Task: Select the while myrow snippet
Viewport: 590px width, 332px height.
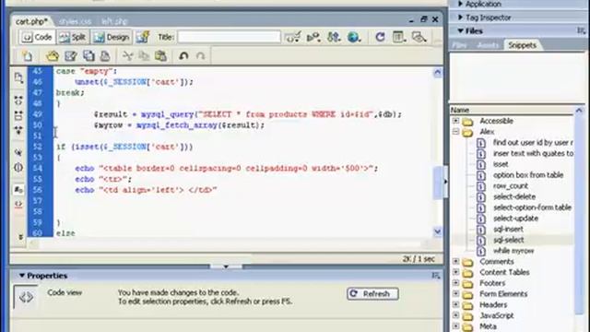Action: coord(513,251)
